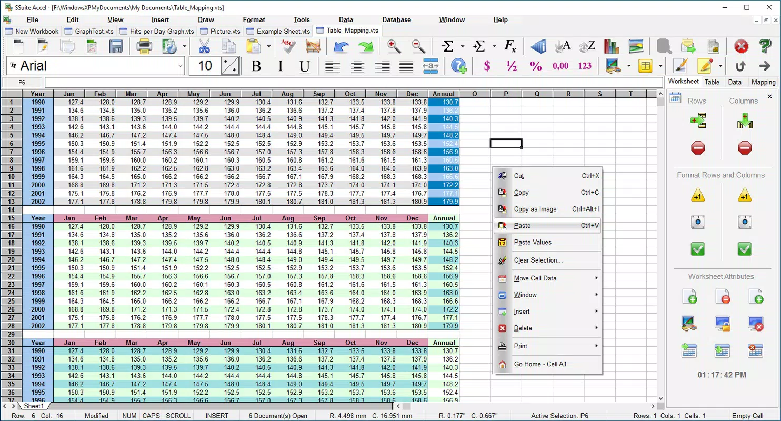Open dropdown arrow beside the plus Sigma
781x421 pixels.
pyautogui.click(x=493, y=47)
